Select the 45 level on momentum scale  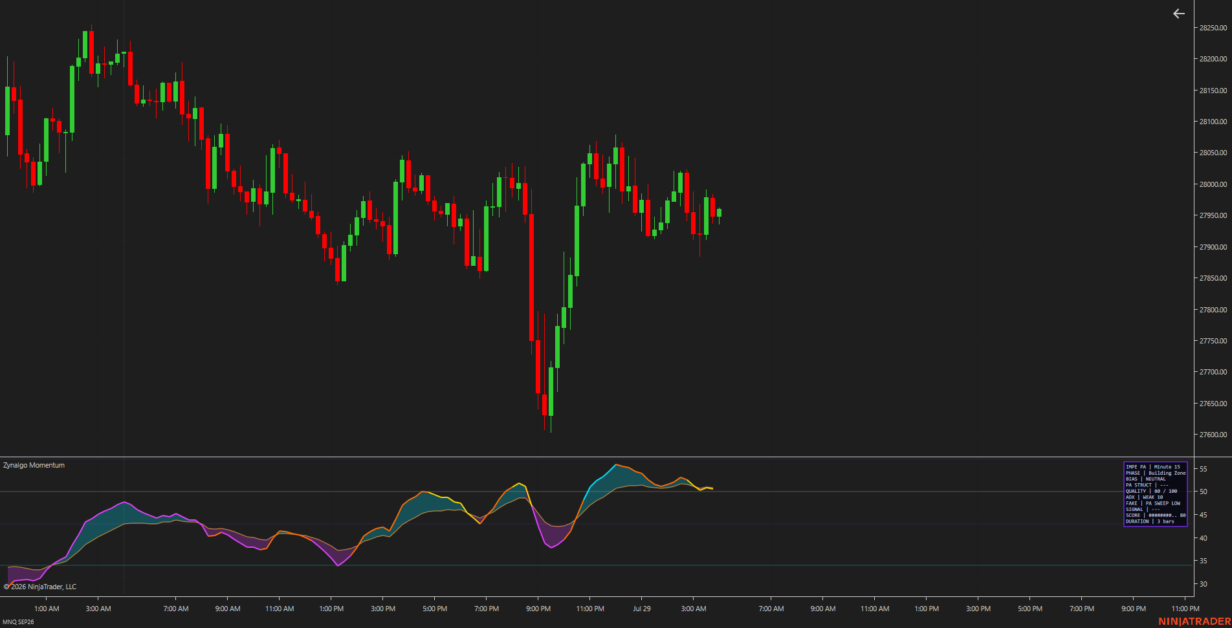click(1203, 515)
